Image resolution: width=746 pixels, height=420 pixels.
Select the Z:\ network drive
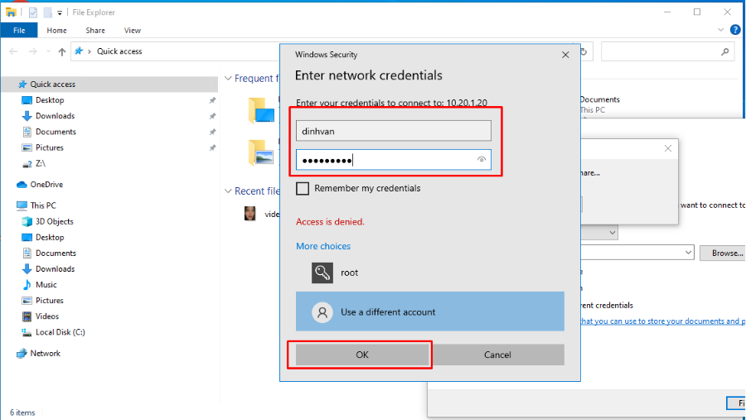pos(41,163)
